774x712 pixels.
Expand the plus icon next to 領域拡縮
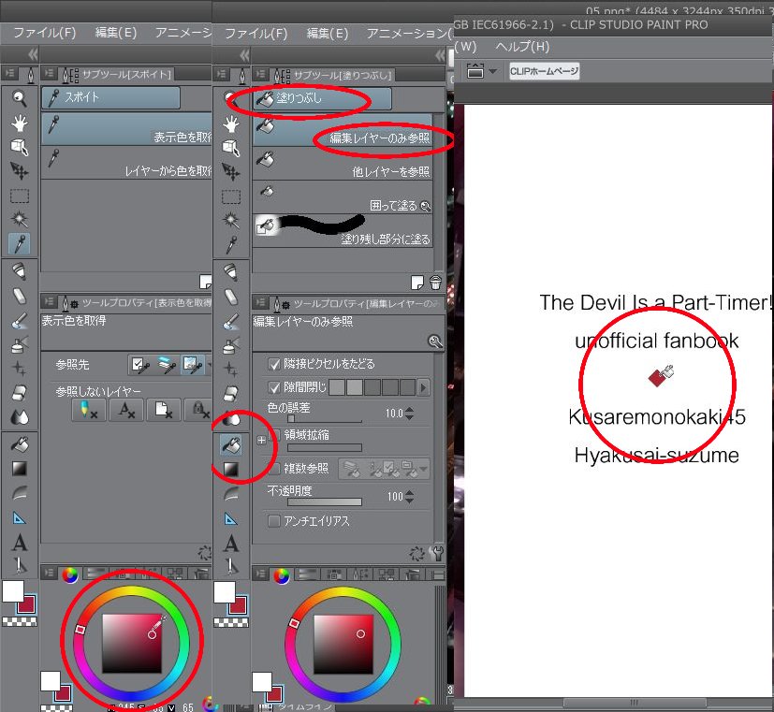(262, 440)
